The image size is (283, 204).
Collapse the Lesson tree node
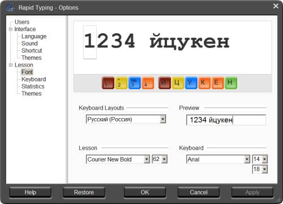pyautogui.click(x=11, y=65)
